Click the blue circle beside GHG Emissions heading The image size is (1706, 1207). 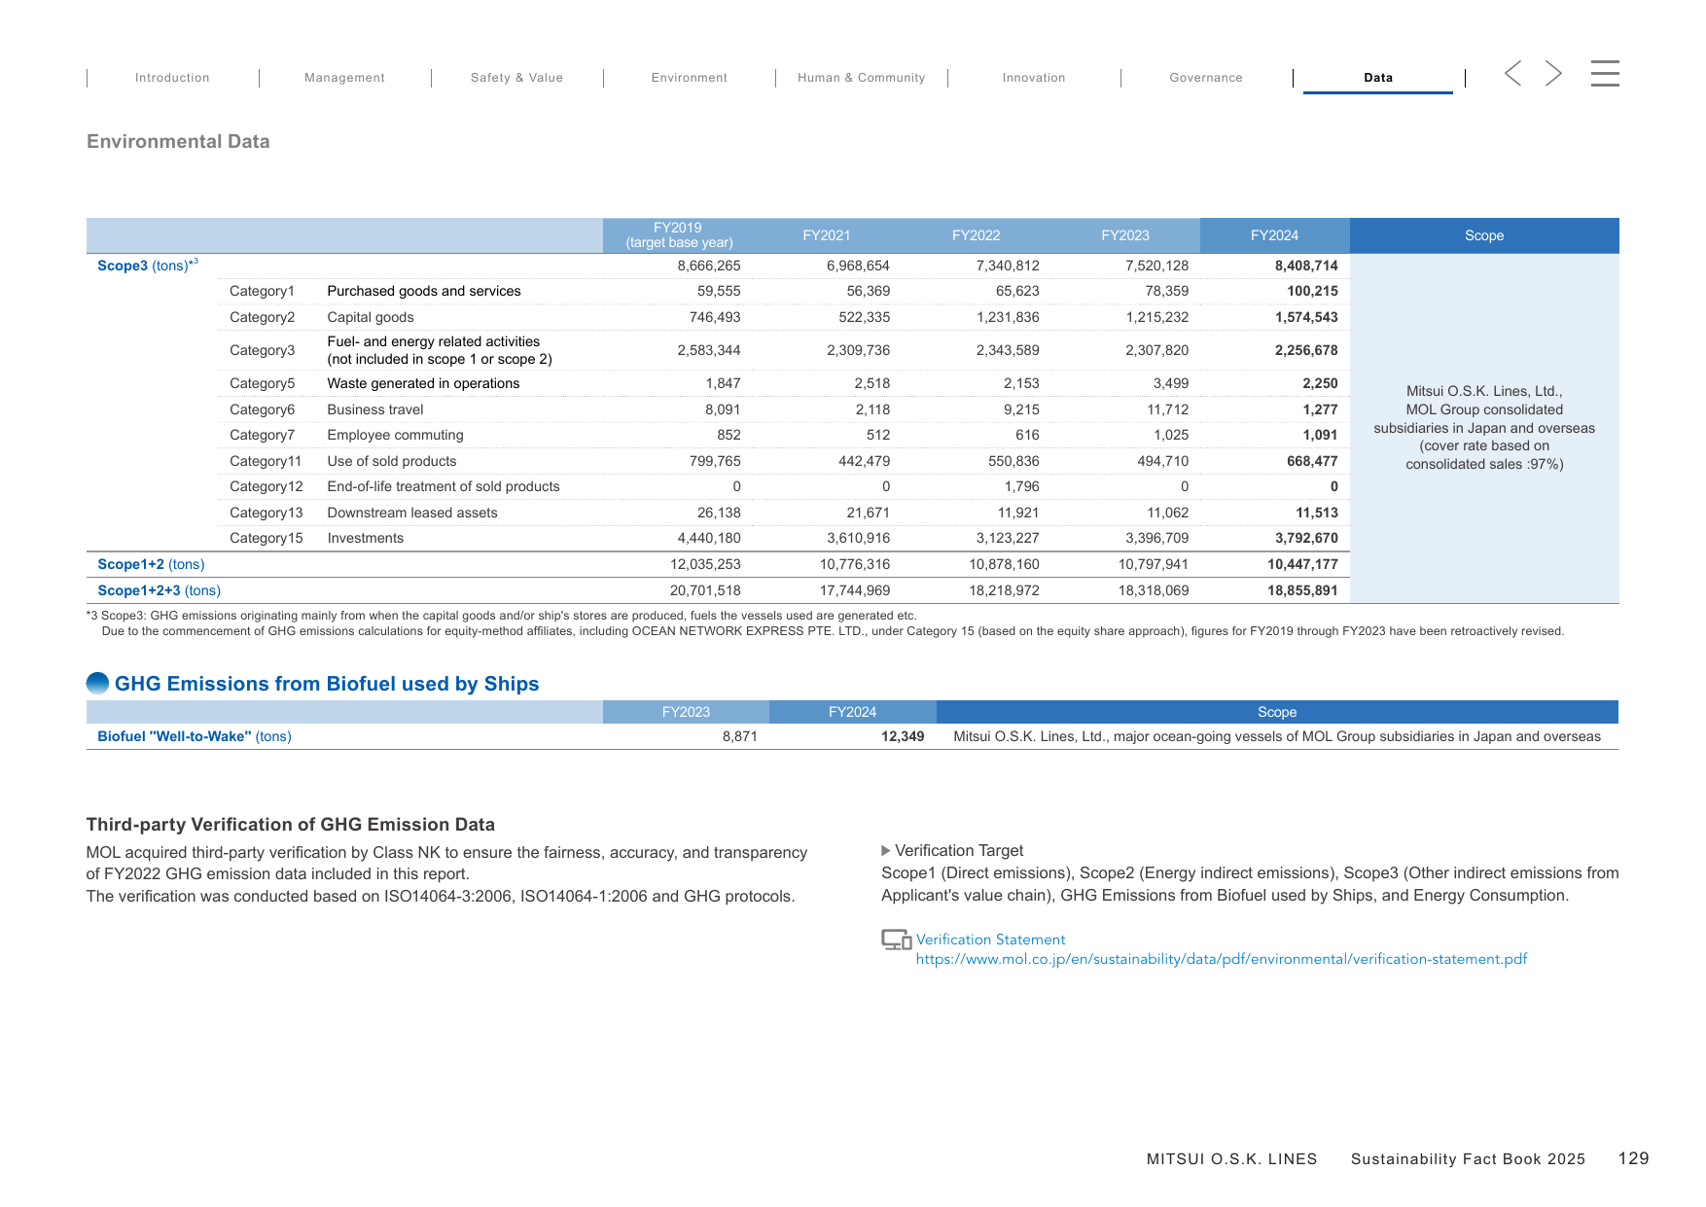pyautogui.click(x=97, y=684)
